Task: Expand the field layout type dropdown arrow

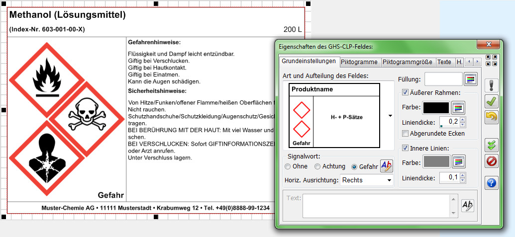Action: [x=389, y=116]
